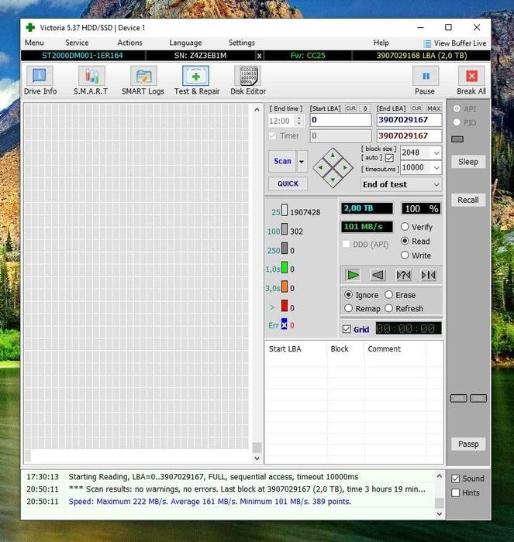Open the Menu menu

coord(34,43)
